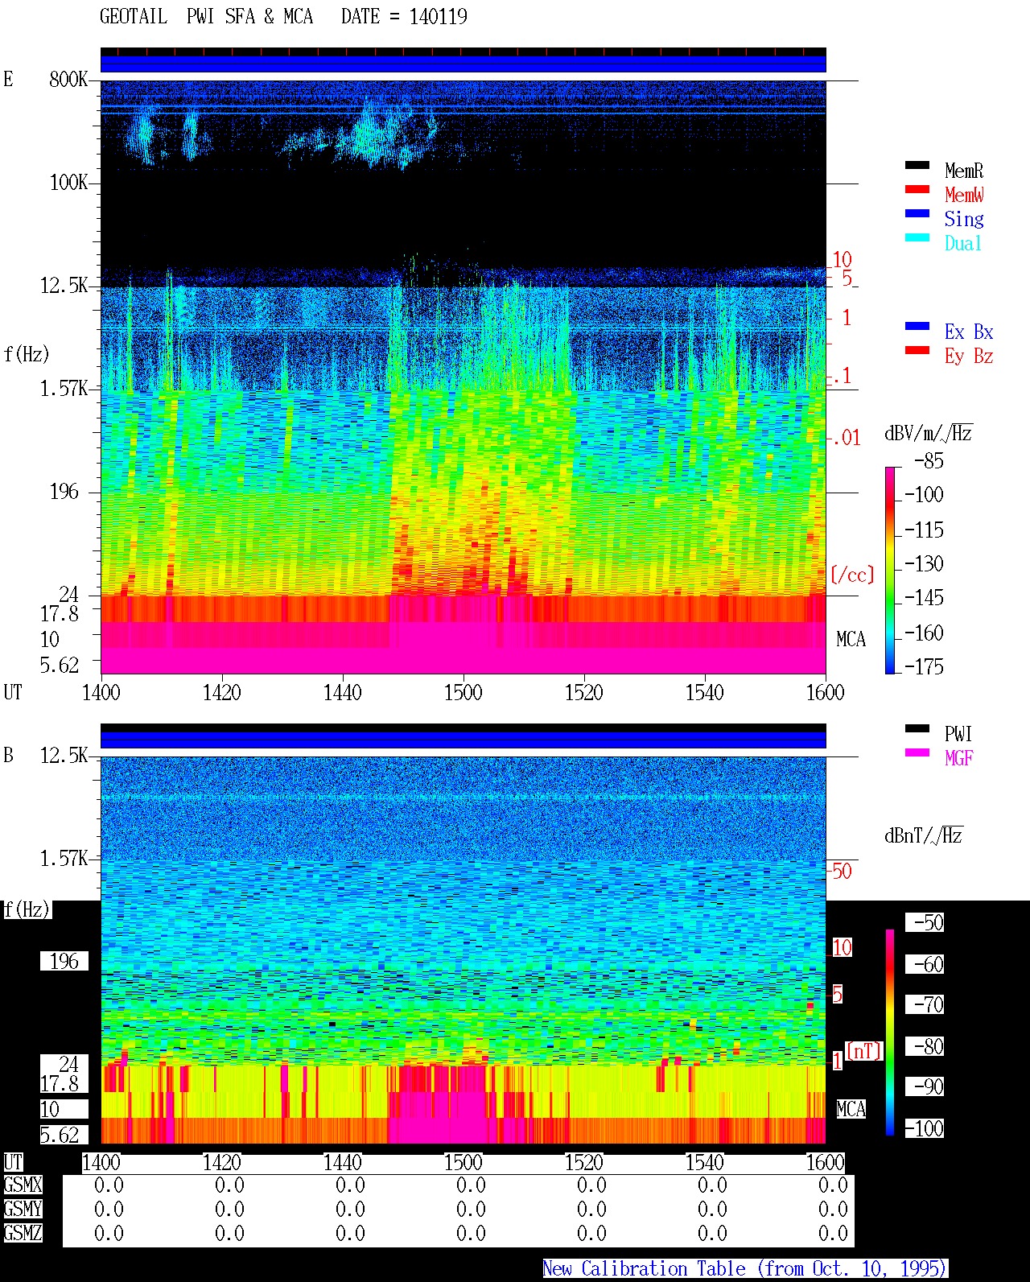Click the blue Ex Bx legend swatch
The image size is (1030, 1282).
(x=917, y=326)
